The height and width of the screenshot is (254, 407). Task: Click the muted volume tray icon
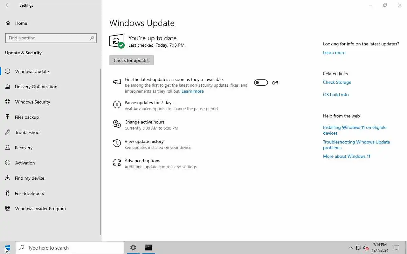[x=366, y=248]
